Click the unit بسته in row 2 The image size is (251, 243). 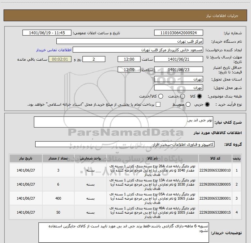point(90,185)
